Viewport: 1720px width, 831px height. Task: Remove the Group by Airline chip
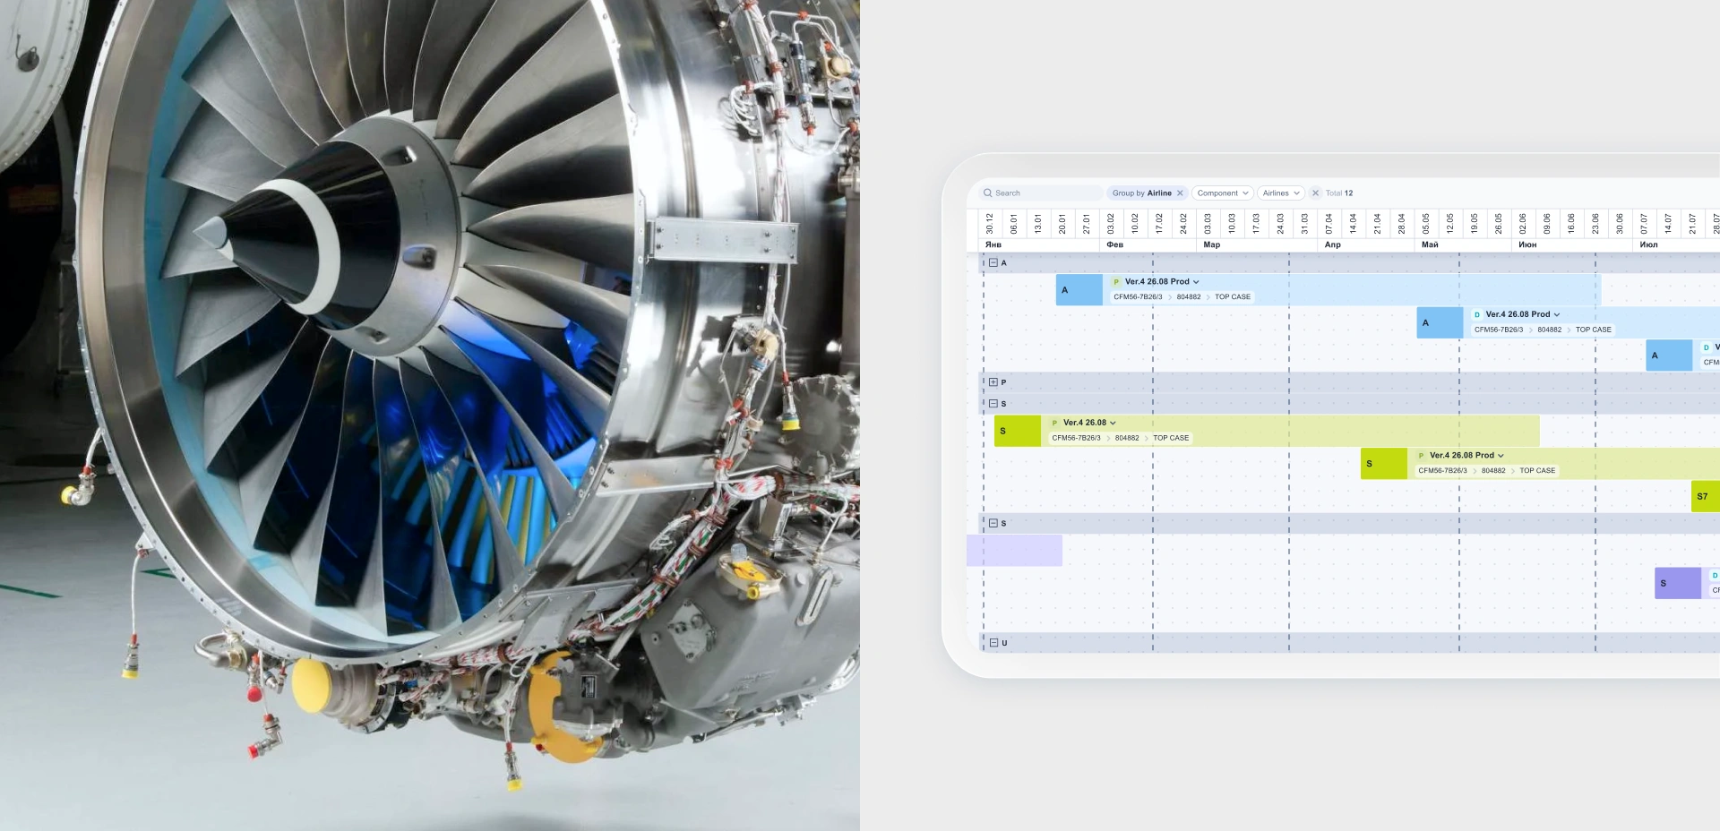coord(1180,193)
